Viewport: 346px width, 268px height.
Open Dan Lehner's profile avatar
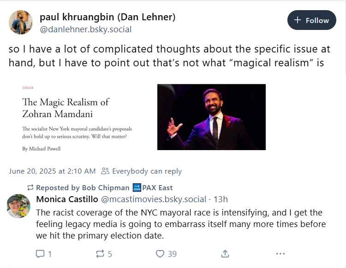tap(21, 22)
